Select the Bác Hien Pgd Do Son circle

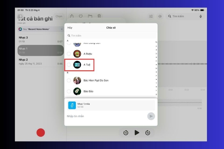pyautogui.click(x=69, y=81)
